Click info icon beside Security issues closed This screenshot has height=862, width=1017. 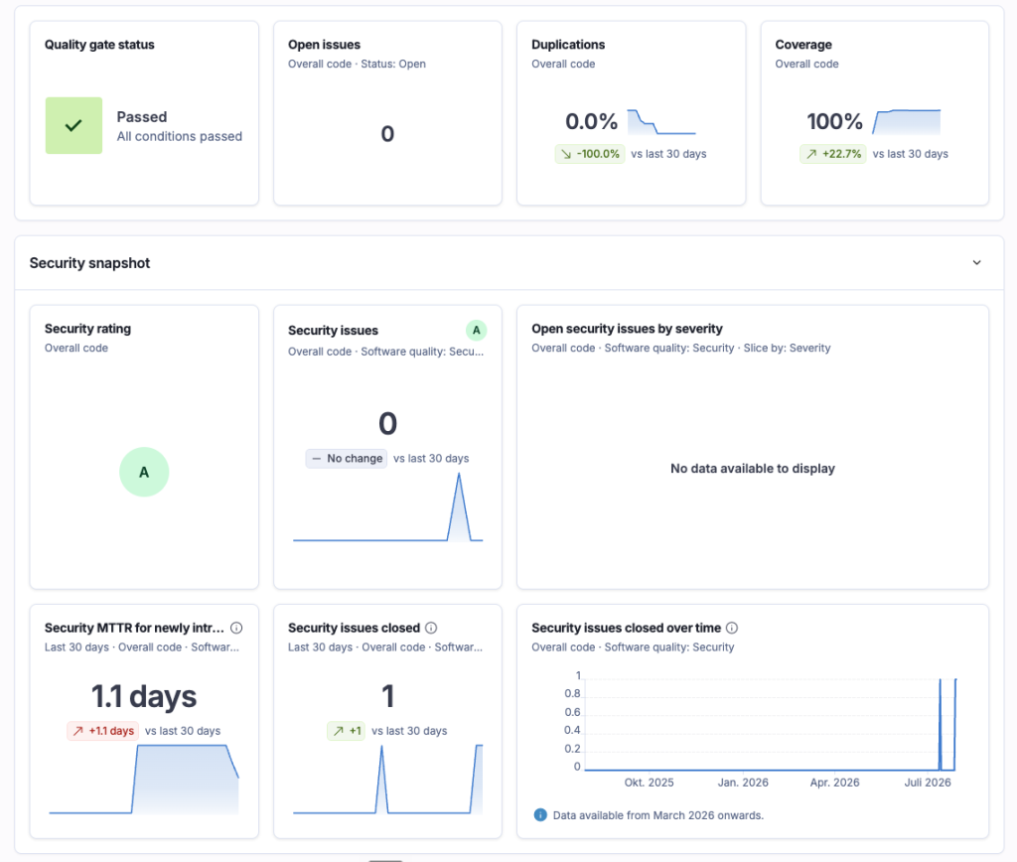point(431,628)
